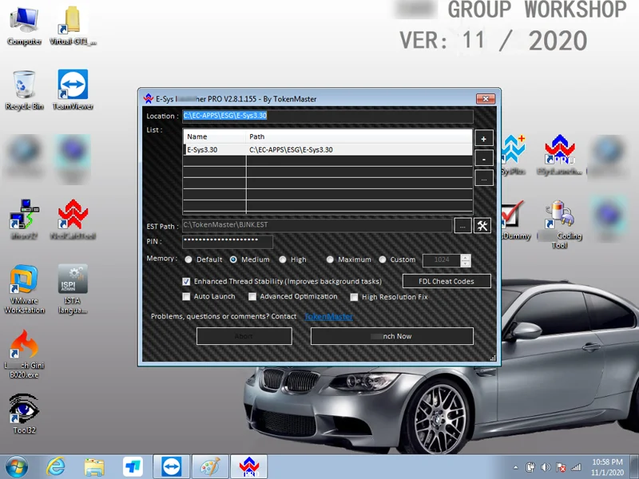Open the Computer desktop icon
639x479 pixels.
click(x=24, y=26)
